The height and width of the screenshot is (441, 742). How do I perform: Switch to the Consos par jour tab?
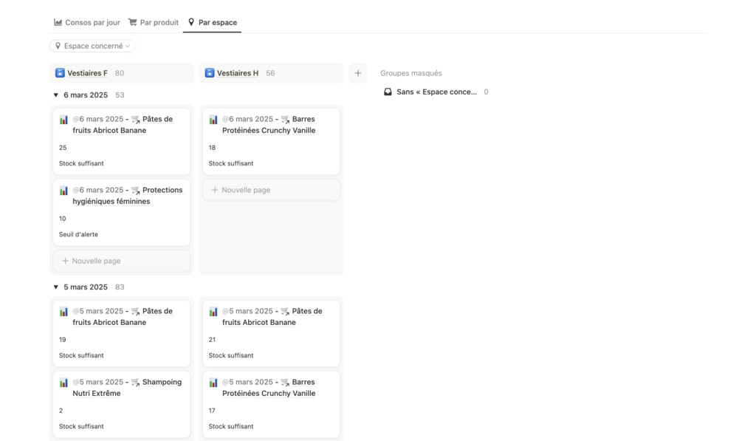(x=86, y=22)
